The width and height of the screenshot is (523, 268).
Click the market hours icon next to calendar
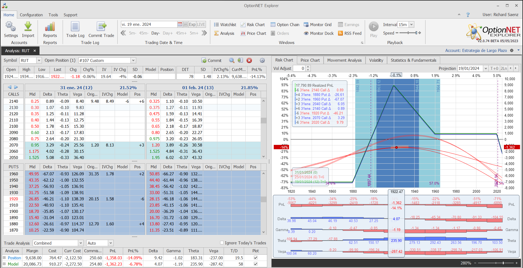[186, 24]
